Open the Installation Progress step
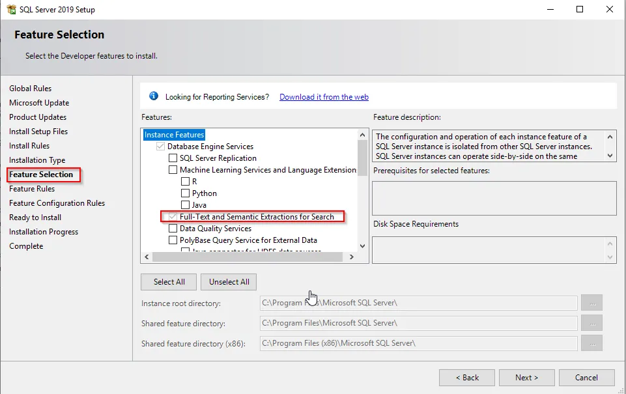This screenshot has height=394, width=626. tap(44, 232)
